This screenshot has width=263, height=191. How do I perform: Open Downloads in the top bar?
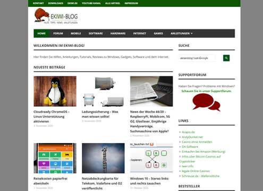(x=56, y=3)
